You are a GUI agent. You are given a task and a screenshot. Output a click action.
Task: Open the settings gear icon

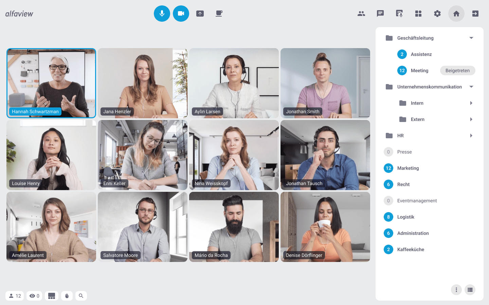437,14
